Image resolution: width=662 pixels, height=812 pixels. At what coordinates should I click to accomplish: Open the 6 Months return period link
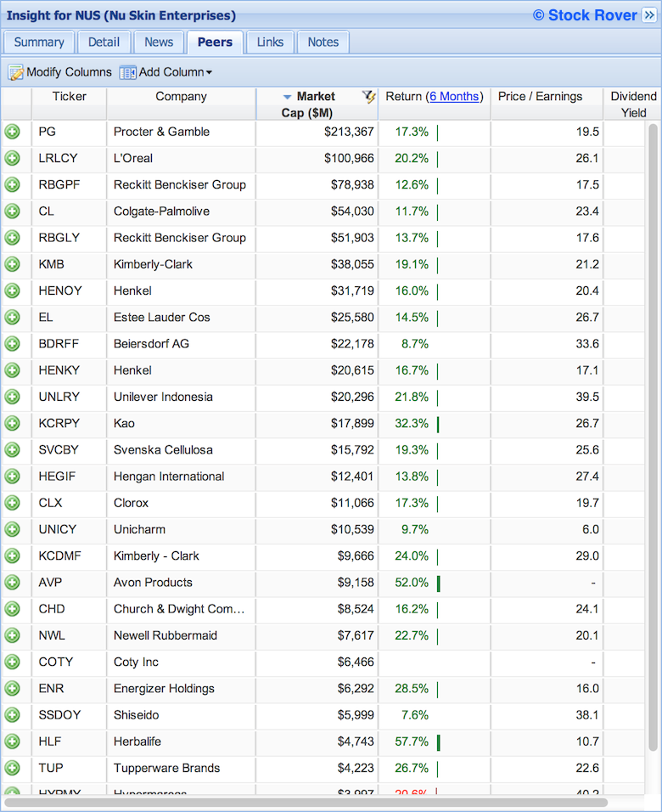[454, 96]
